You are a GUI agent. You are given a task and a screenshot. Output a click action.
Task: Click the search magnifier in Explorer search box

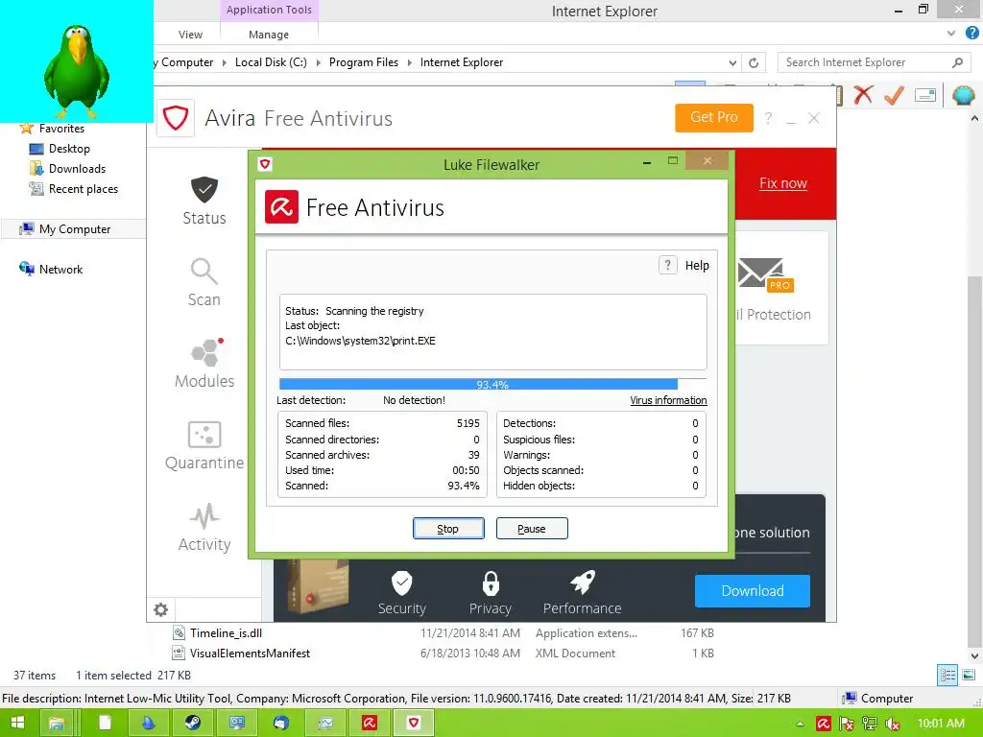[957, 62]
